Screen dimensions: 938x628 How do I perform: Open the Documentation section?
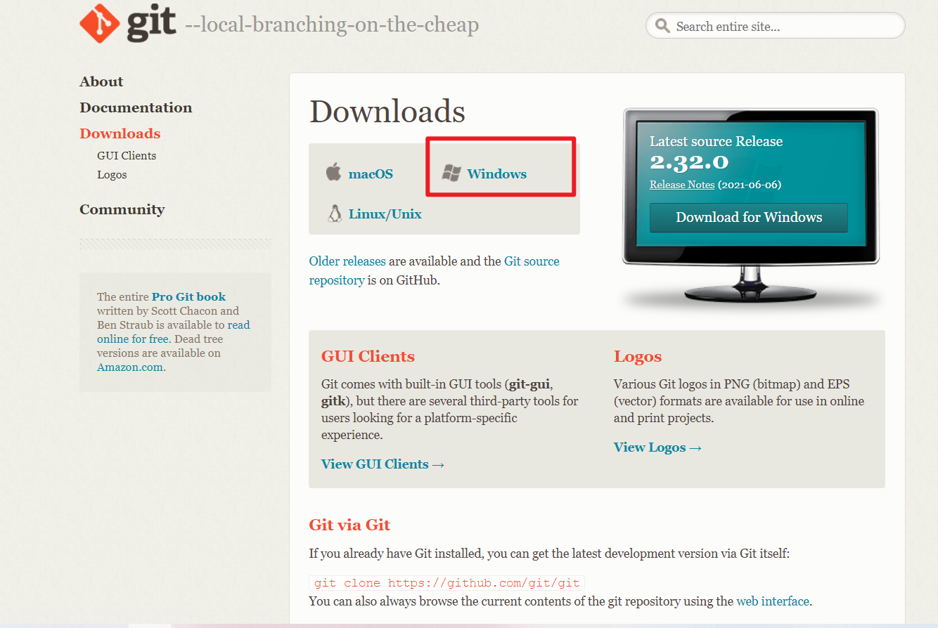pyautogui.click(x=136, y=107)
